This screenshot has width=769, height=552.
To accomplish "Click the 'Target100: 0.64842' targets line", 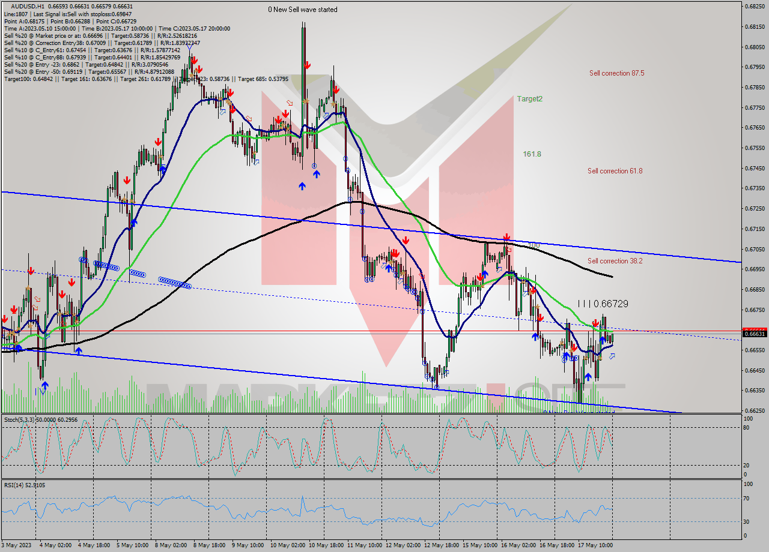I will 146,79.
